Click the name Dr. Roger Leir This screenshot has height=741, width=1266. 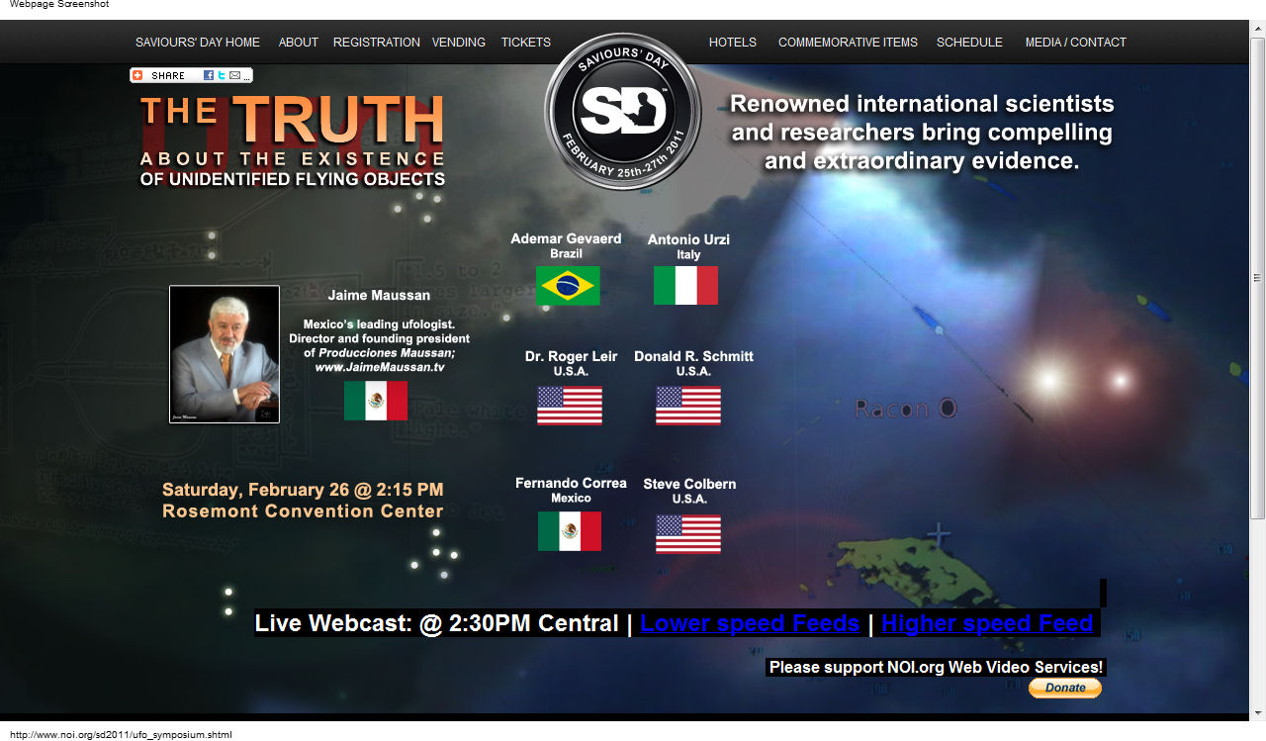(571, 357)
